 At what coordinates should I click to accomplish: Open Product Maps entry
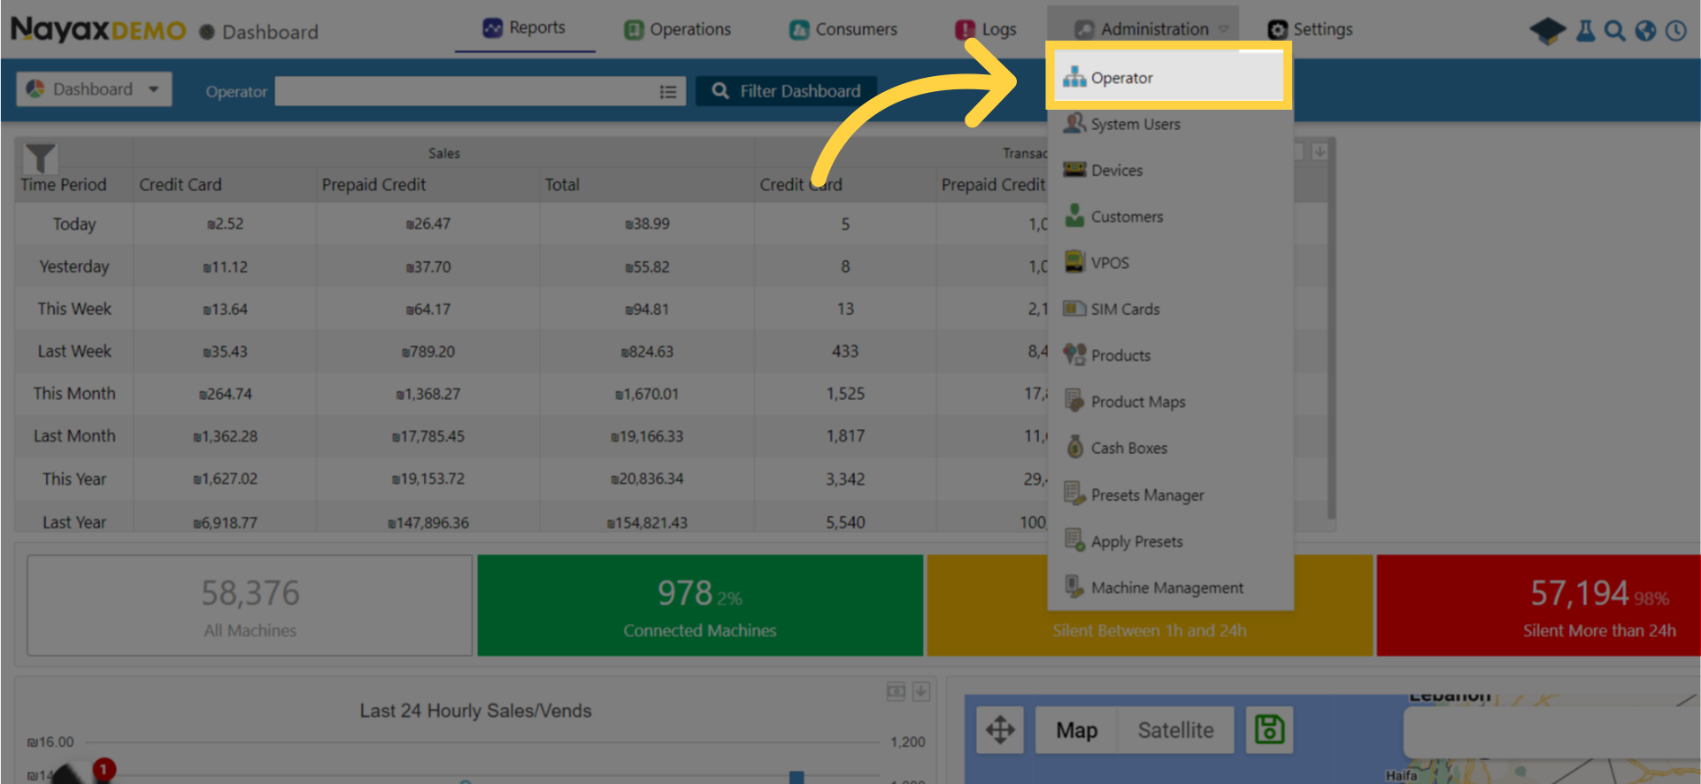(x=1168, y=402)
